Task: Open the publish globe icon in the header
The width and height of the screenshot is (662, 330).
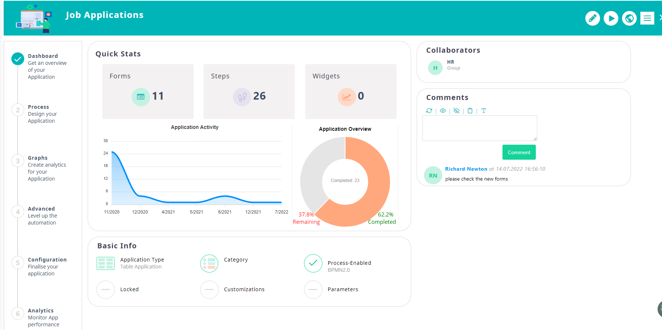Action: pyautogui.click(x=629, y=18)
